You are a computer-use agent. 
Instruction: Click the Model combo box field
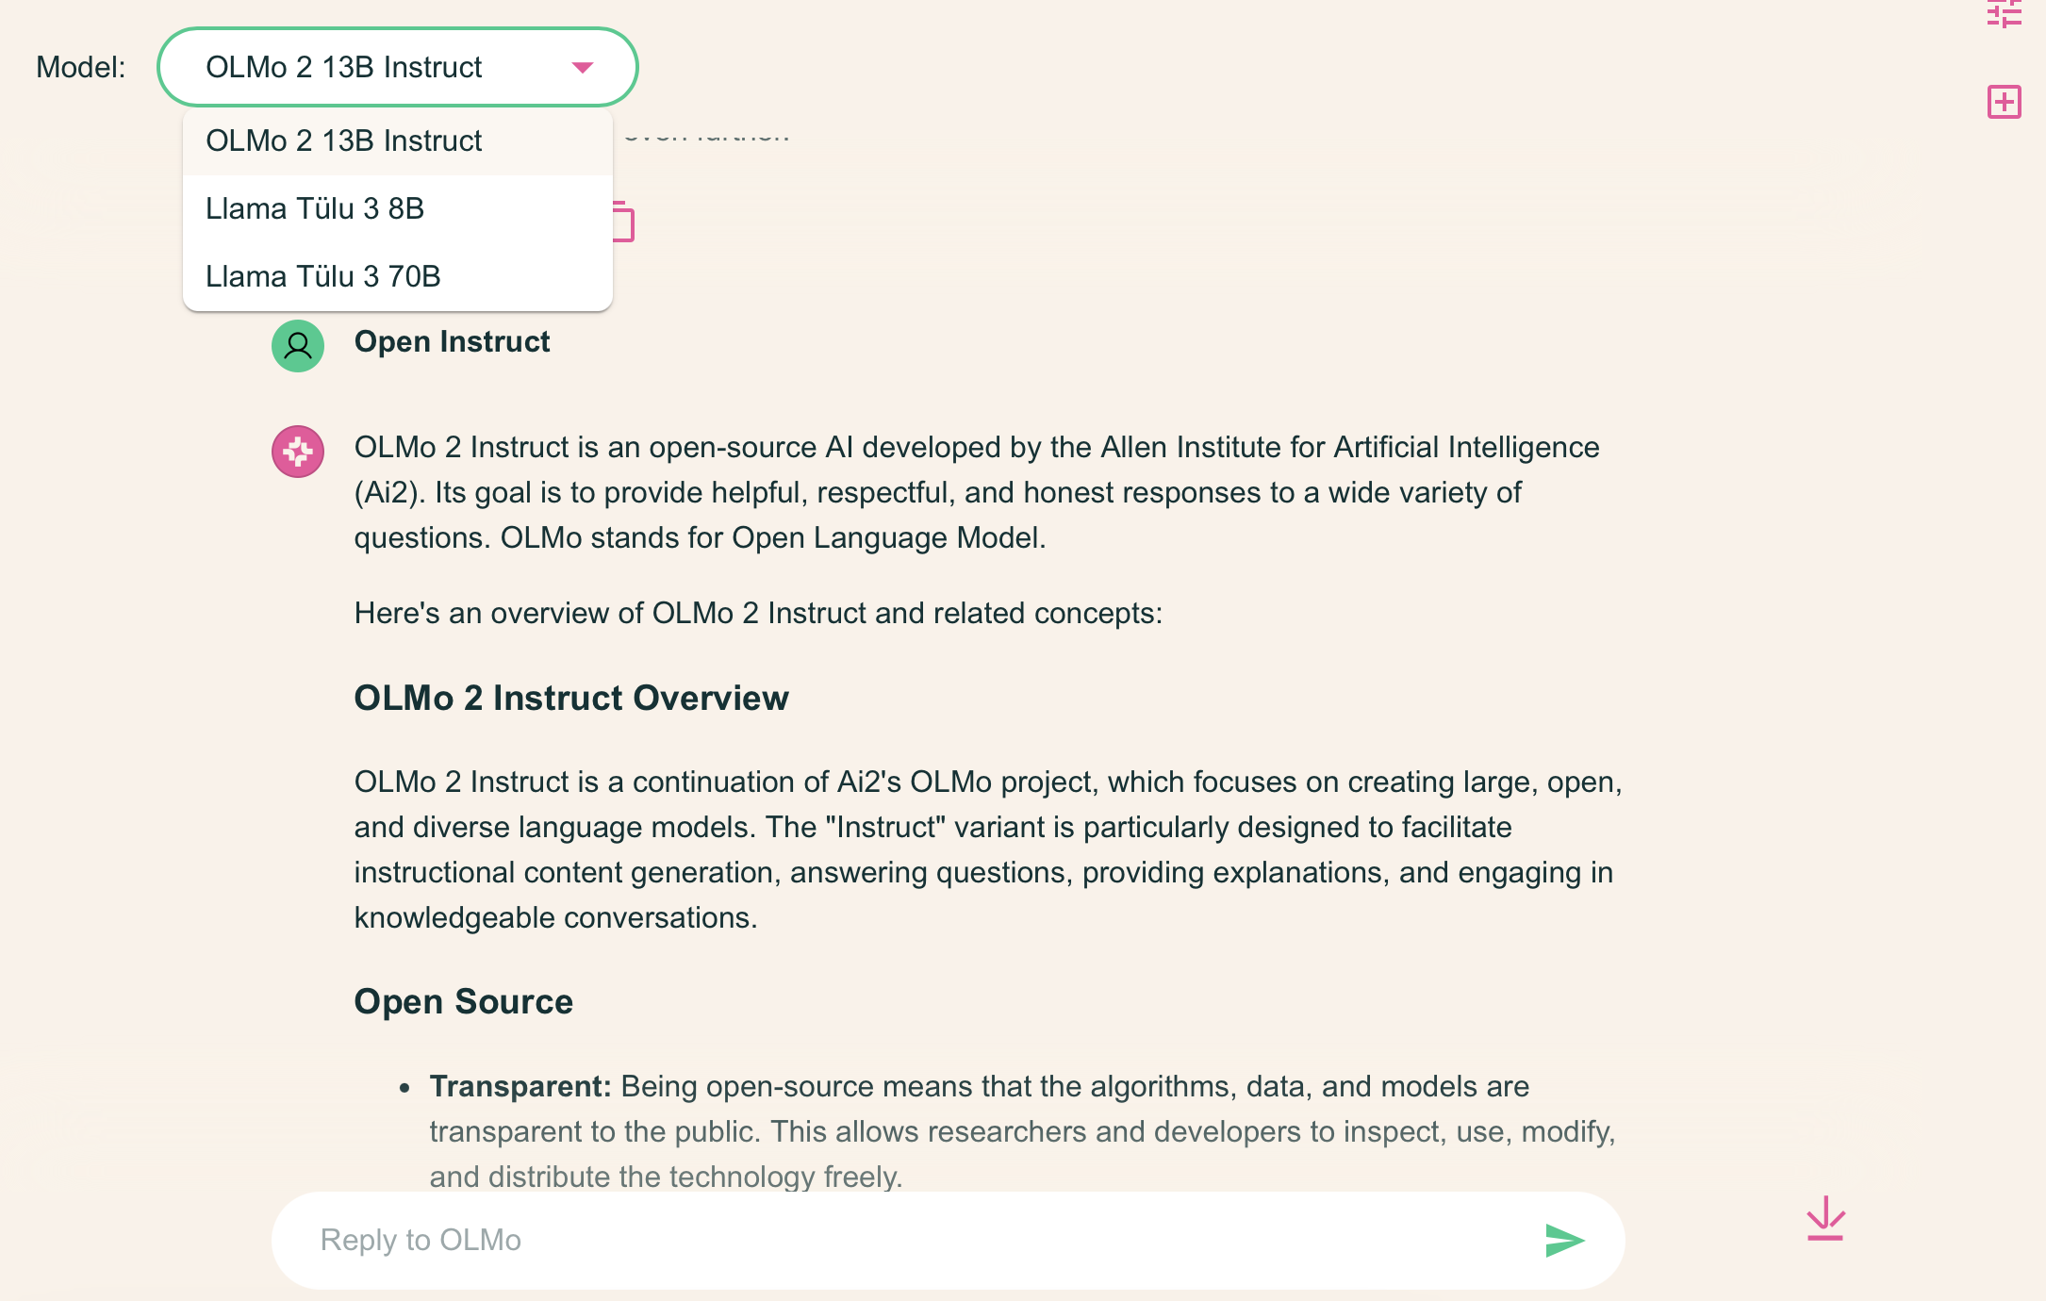pyautogui.click(x=397, y=67)
